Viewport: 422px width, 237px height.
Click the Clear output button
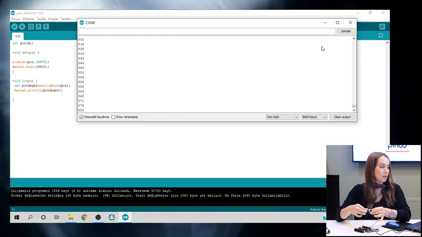pos(342,117)
